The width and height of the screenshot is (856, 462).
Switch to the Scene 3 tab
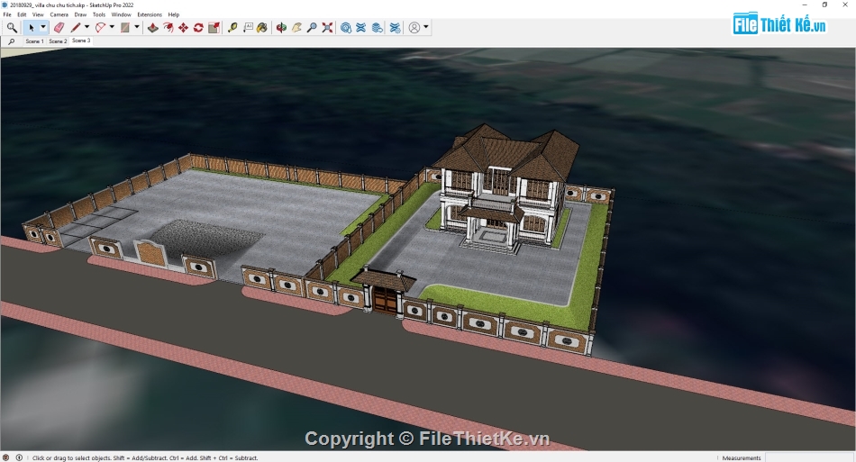coord(81,41)
